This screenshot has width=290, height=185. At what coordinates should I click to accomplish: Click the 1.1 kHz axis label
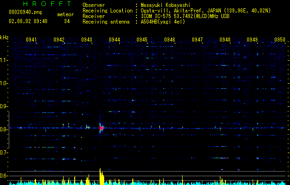click(4, 60)
